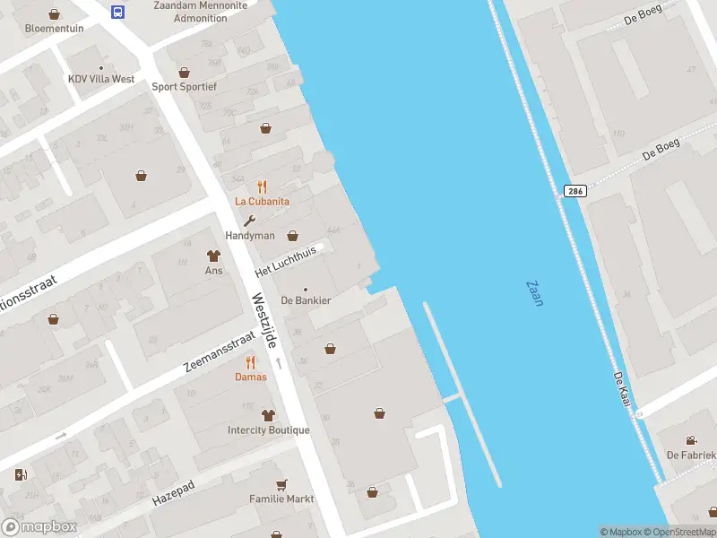Click the Zaandam Mennonite Admonition label
The image size is (717, 538).
click(201, 12)
